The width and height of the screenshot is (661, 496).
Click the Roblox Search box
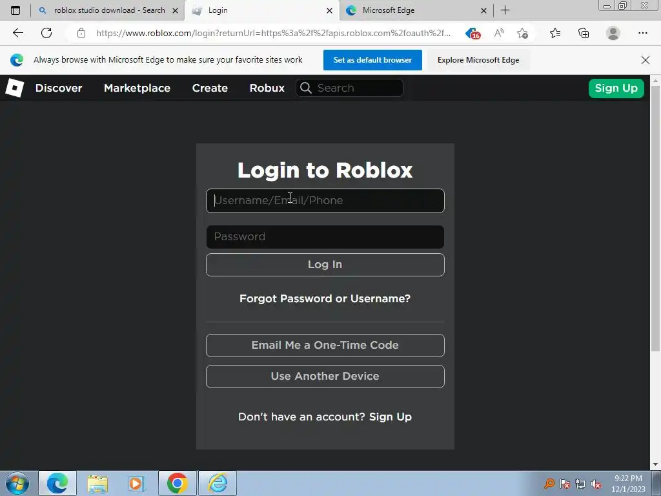click(349, 88)
